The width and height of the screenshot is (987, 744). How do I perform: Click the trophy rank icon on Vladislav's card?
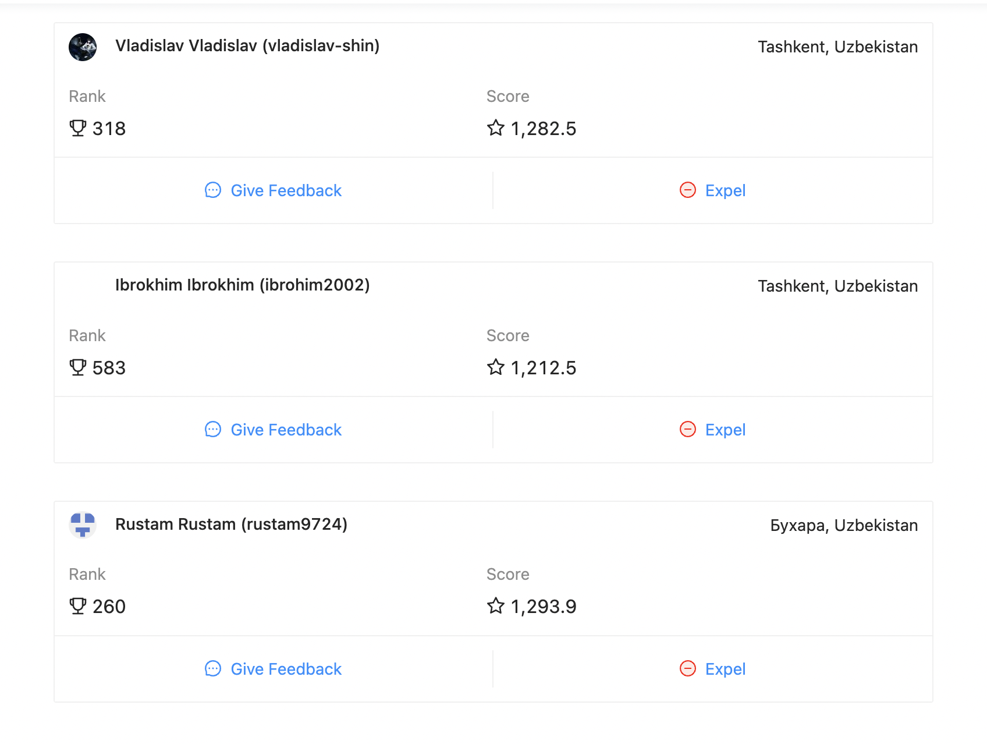79,128
